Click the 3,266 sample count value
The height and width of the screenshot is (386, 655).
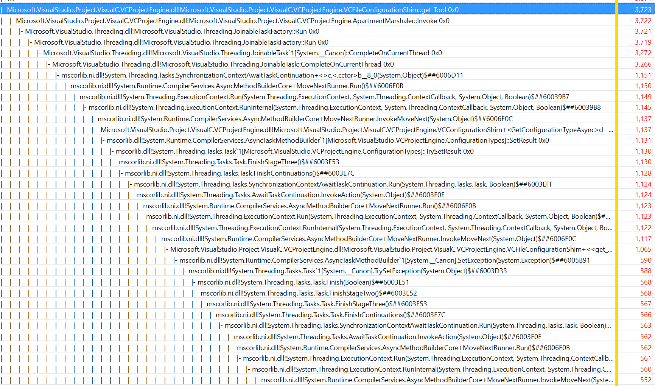tap(643, 64)
